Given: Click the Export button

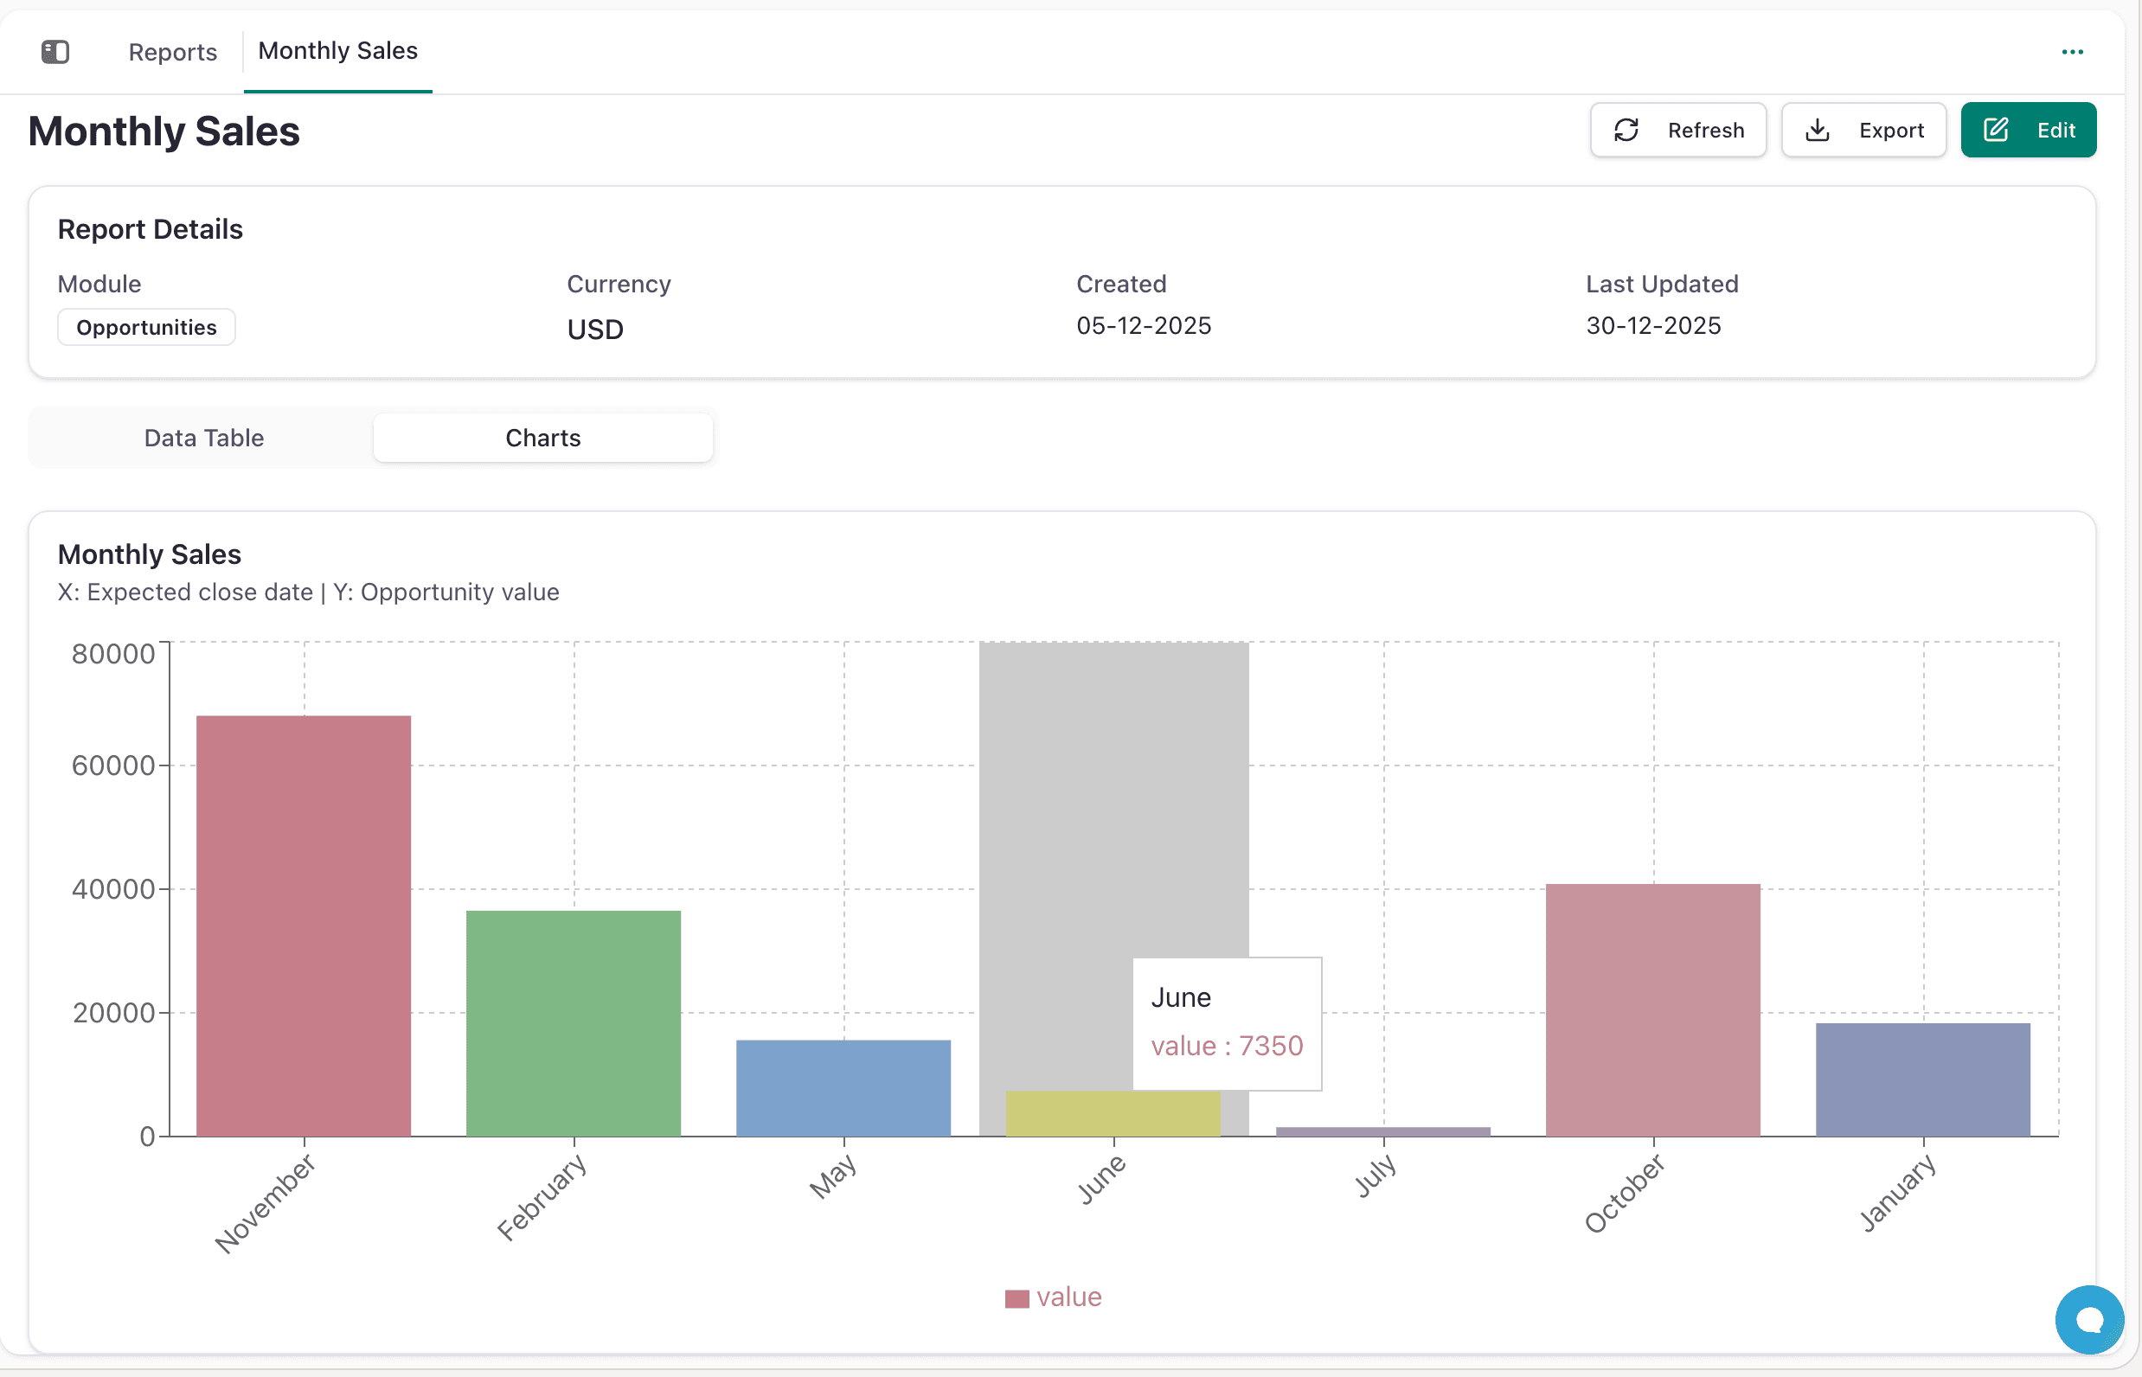Looking at the screenshot, I should 1863,130.
